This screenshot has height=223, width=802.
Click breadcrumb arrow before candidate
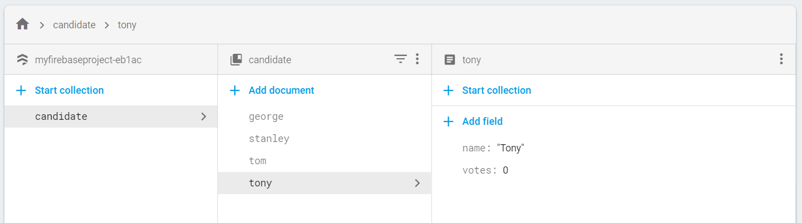click(x=42, y=25)
